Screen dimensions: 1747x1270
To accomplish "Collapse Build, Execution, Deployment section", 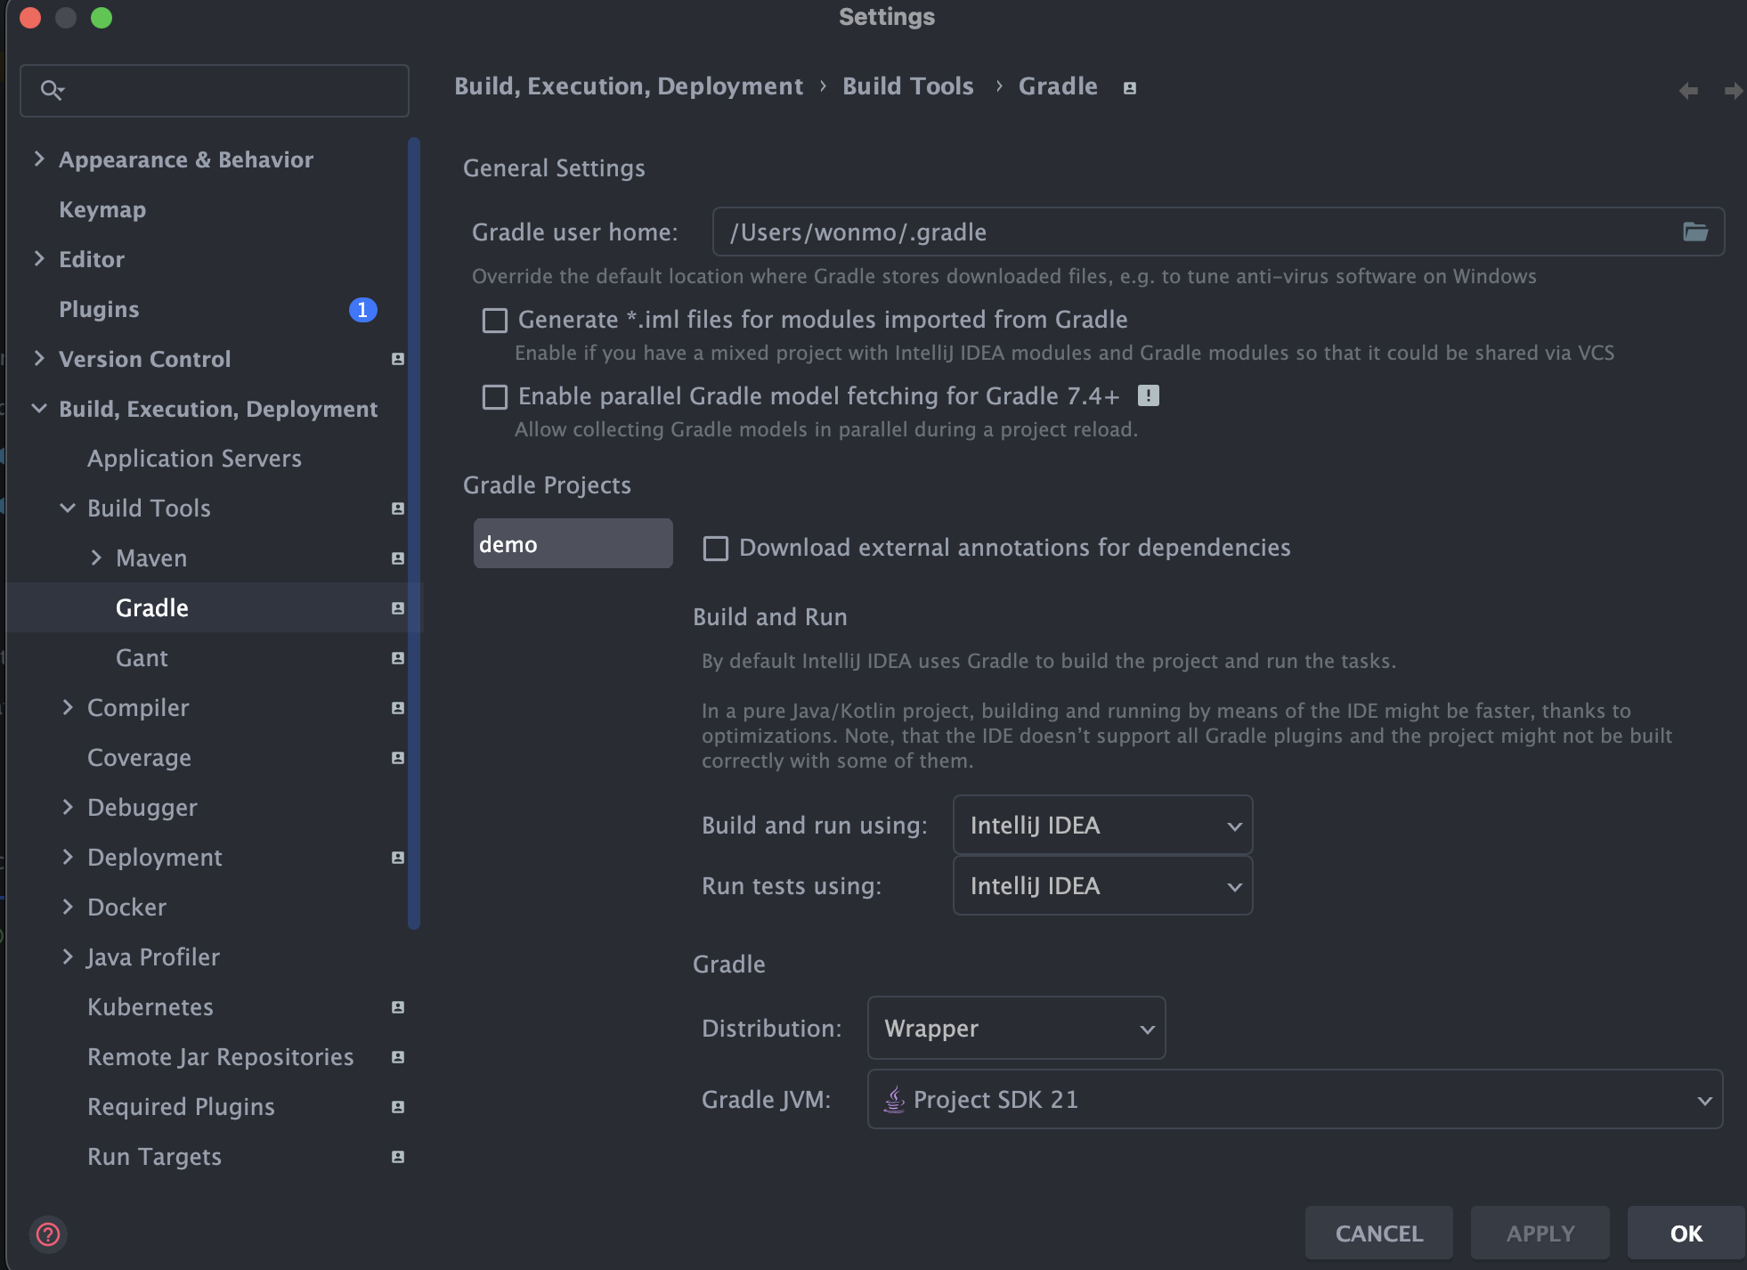I will tap(39, 409).
